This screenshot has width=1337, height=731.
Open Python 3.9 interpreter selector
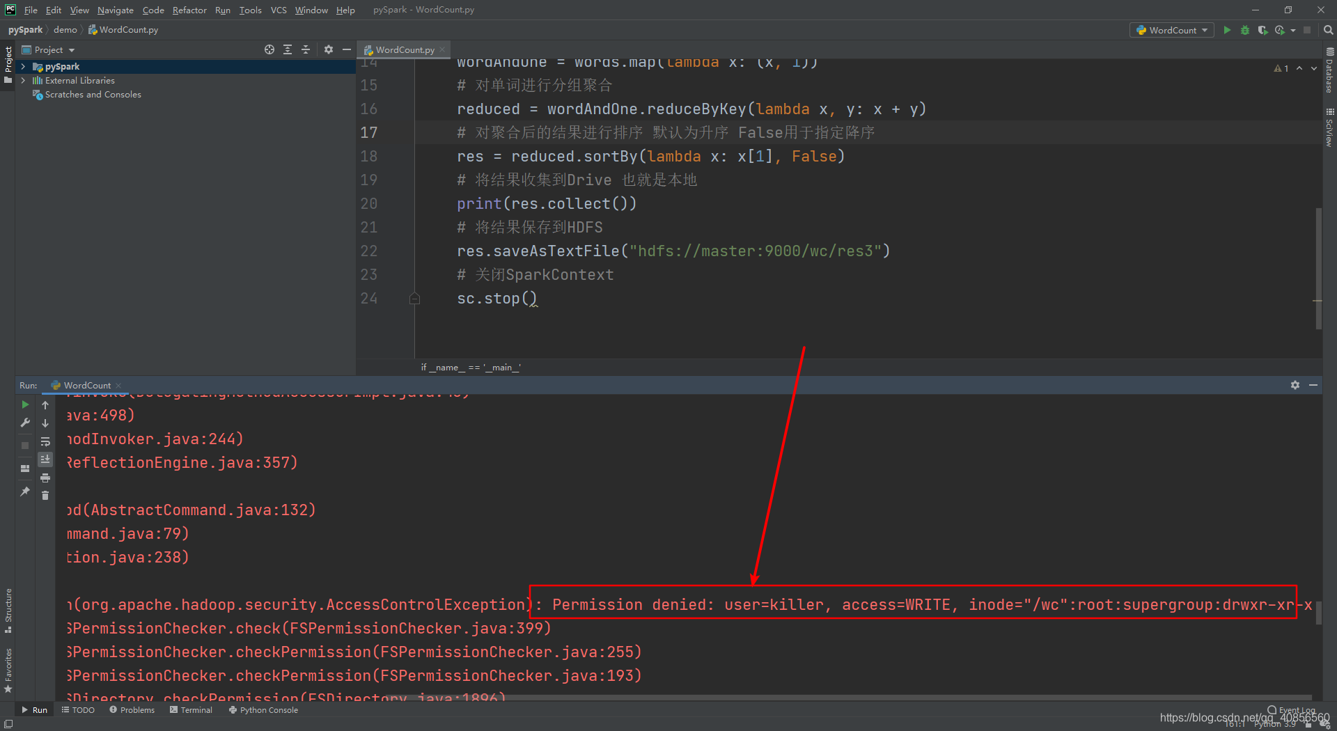tap(1275, 725)
